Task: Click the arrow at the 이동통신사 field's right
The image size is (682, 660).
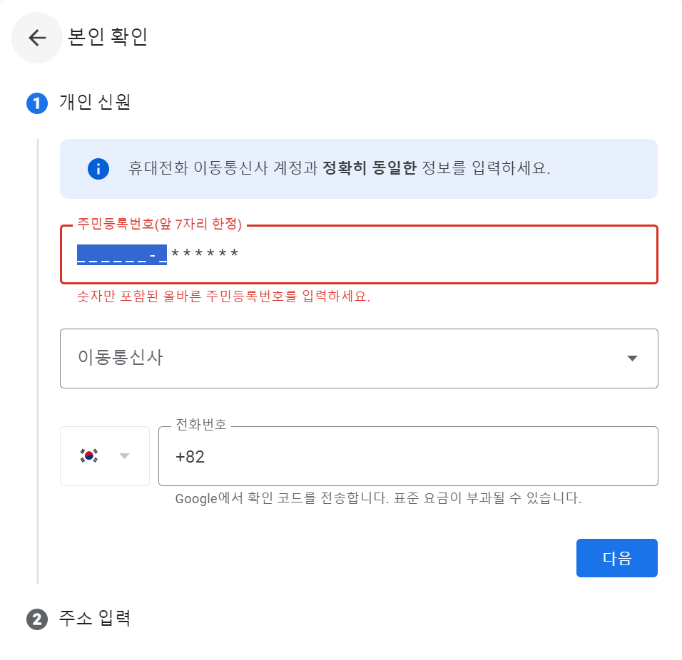Action: click(632, 359)
